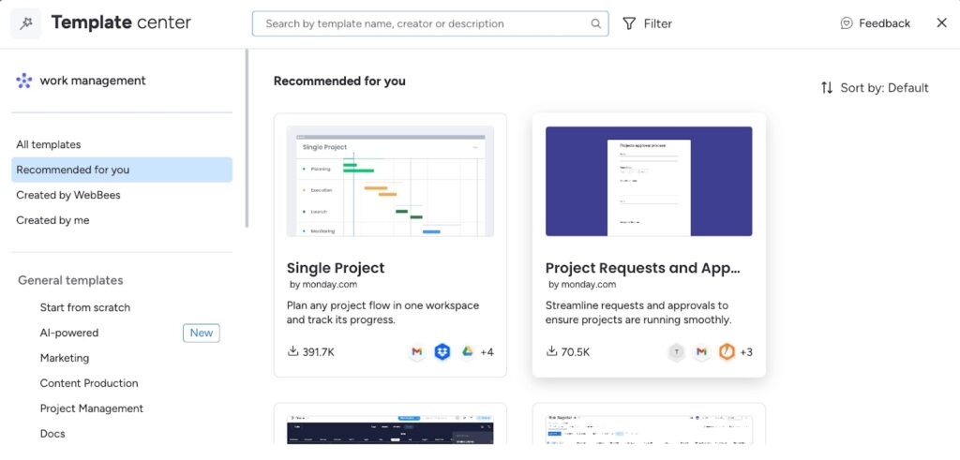960x460 pixels.
Task: Click the work management logo icon
Action: 23,81
